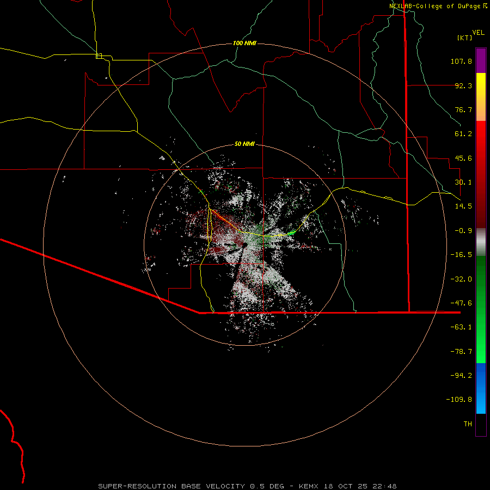Click the red segment of velocity color bar
Viewport: 490px width, 490px height.
coord(481,174)
